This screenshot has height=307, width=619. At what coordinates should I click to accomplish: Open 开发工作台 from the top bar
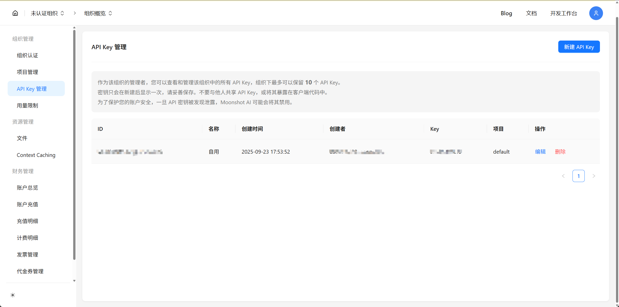pyautogui.click(x=564, y=13)
